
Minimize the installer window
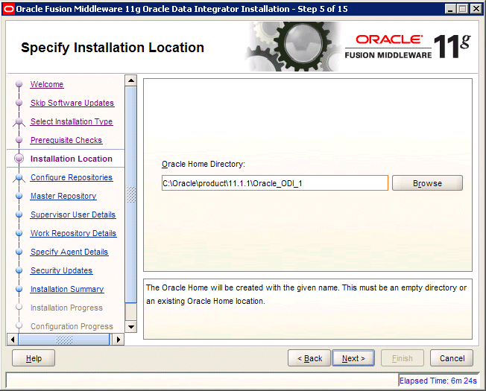(450, 9)
